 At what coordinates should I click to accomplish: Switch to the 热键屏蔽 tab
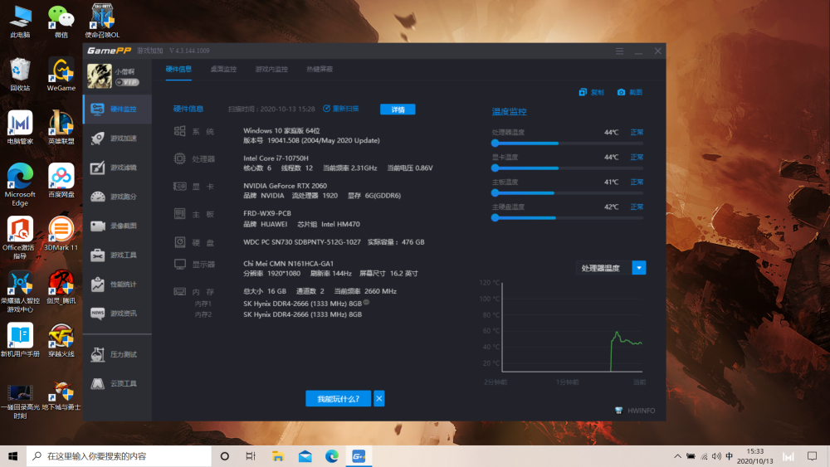[320, 69]
